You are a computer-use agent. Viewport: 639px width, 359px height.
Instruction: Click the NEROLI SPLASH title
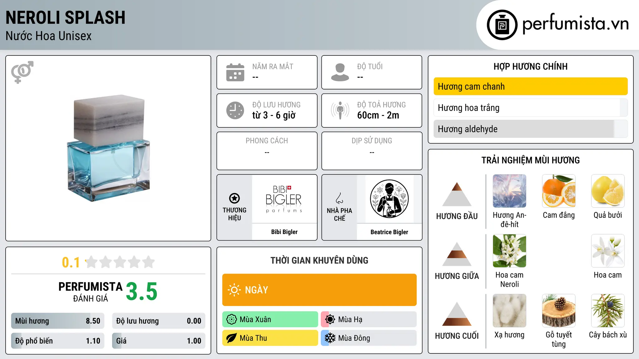coord(66,17)
